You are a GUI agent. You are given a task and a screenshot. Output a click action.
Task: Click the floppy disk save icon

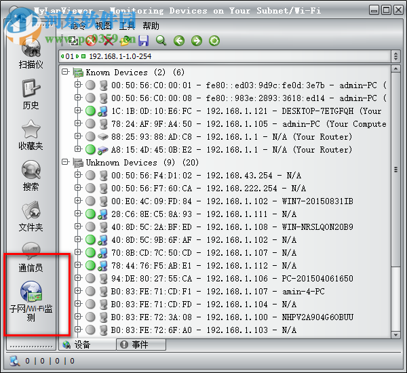point(144,41)
